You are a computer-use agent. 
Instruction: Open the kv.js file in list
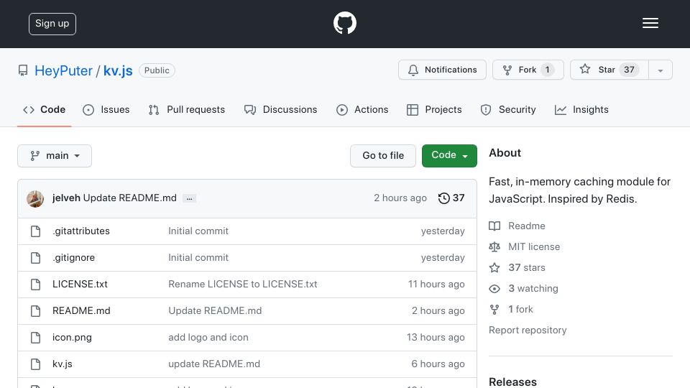coord(63,364)
